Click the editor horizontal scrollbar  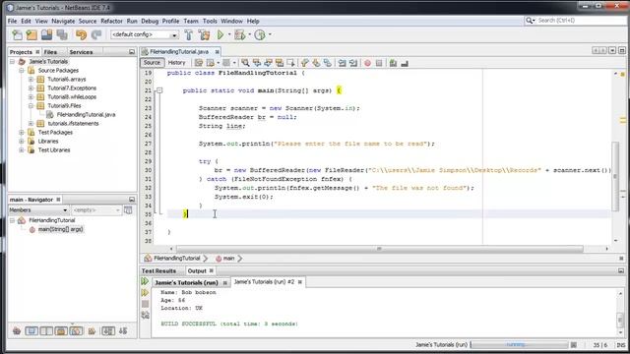[380, 249]
